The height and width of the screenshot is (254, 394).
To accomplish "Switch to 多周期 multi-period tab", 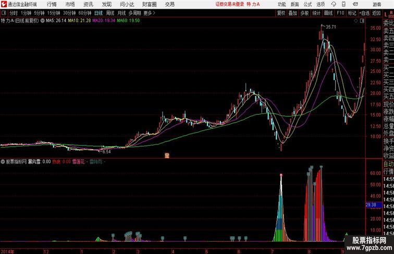I will pos(134,13).
